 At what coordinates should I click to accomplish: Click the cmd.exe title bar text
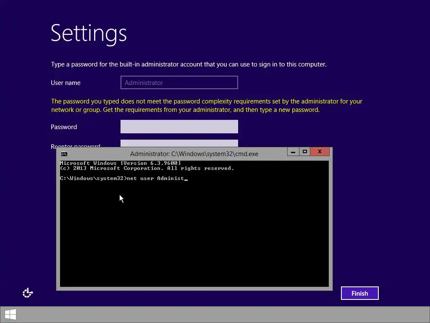tap(194, 154)
